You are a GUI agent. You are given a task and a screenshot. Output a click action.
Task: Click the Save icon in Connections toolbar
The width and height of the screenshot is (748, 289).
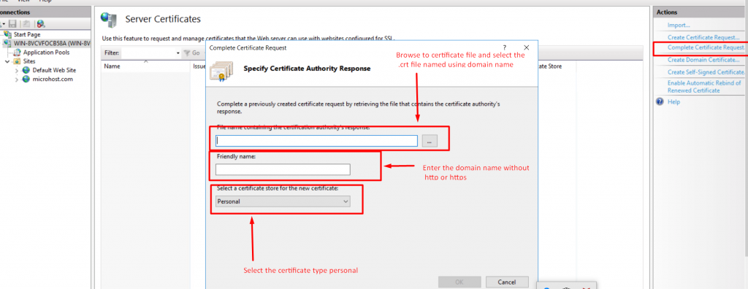tap(13, 24)
